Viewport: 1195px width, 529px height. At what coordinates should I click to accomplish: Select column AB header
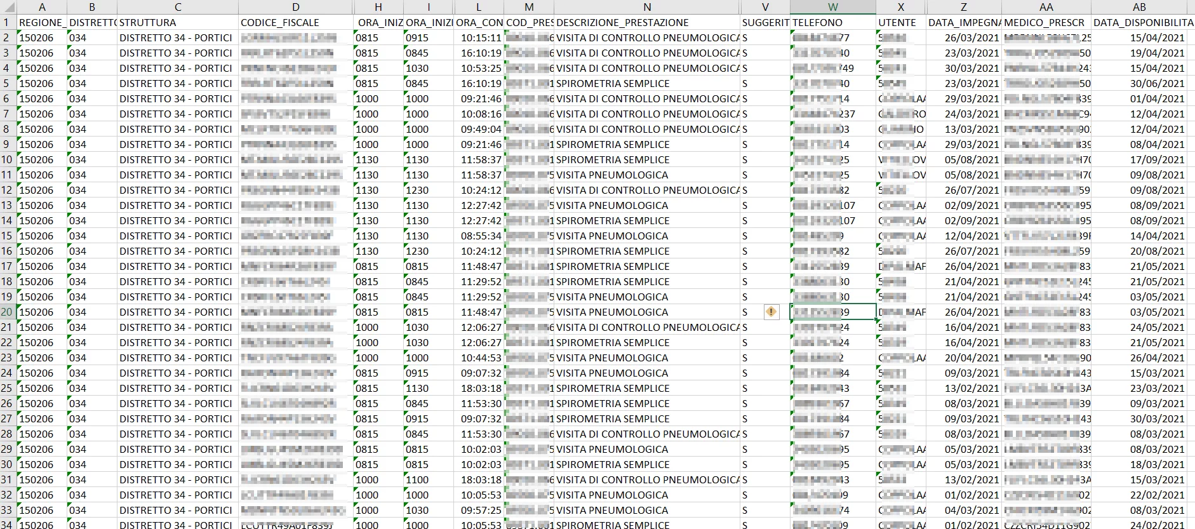pyautogui.click(x=1139, y=7)
